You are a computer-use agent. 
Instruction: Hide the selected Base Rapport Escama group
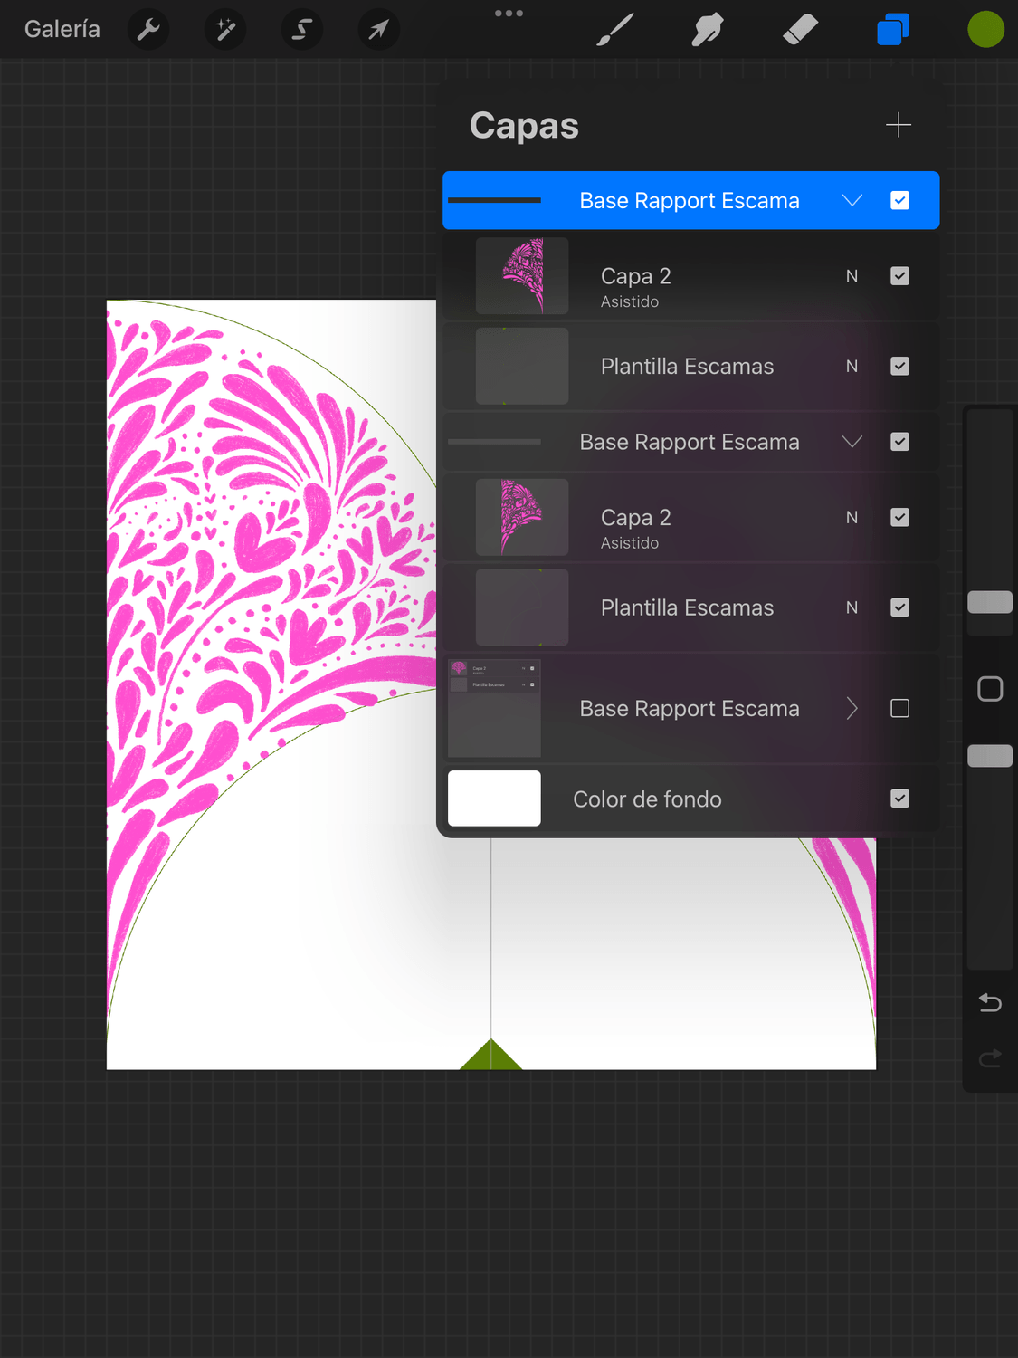click(x=899, y=200)
